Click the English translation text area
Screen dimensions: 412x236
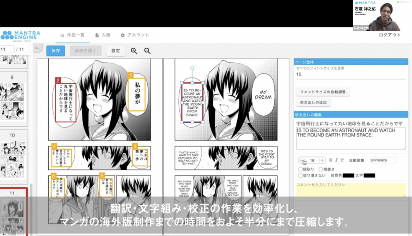[351, 138]
